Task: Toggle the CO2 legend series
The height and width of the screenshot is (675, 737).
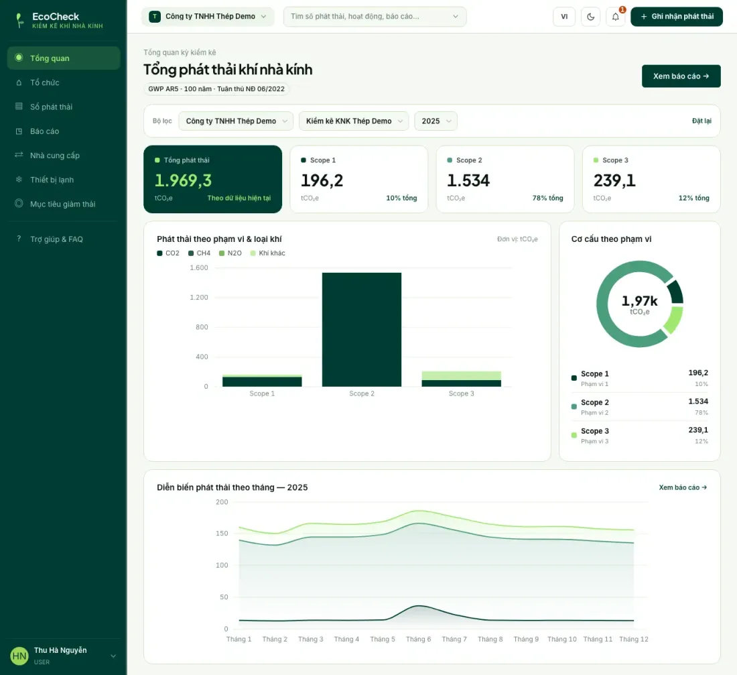Action: (x=167, y=253)
